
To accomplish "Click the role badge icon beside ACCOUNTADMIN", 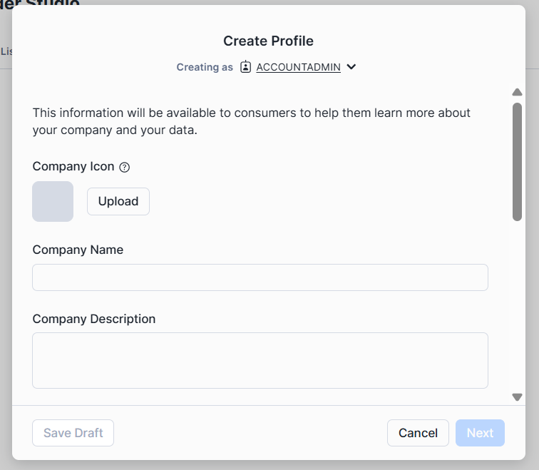I will (x=246, y=67).
